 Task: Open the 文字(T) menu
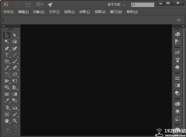pos(54,12)
